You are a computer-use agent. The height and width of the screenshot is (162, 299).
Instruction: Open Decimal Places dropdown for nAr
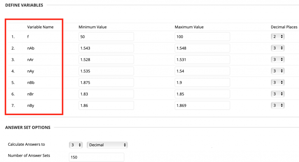[x=278, y=59]
